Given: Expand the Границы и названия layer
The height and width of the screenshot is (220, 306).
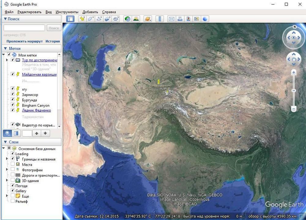Looking at the screenshot, I should 7,159.
